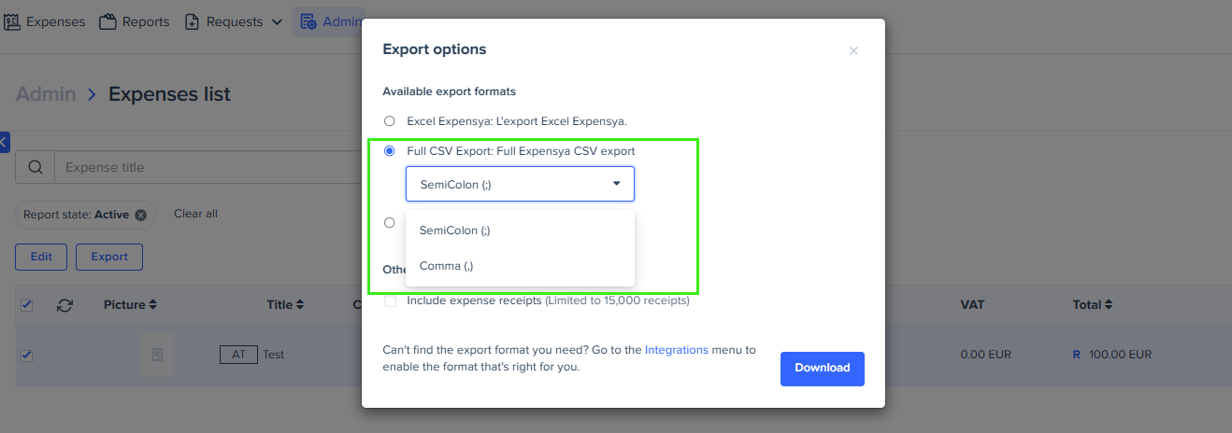
Task: Open the SemiColon delimiter dropdown
Action: (520, 184)
